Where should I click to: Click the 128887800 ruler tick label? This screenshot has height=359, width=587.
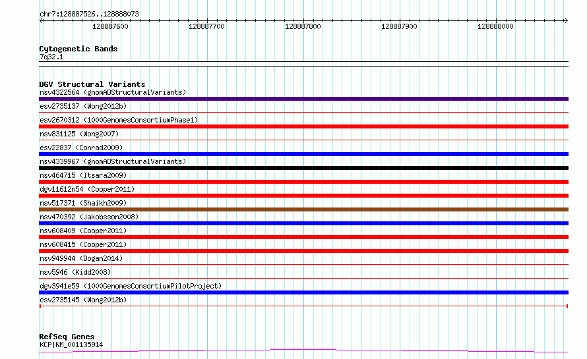point(303,26)
